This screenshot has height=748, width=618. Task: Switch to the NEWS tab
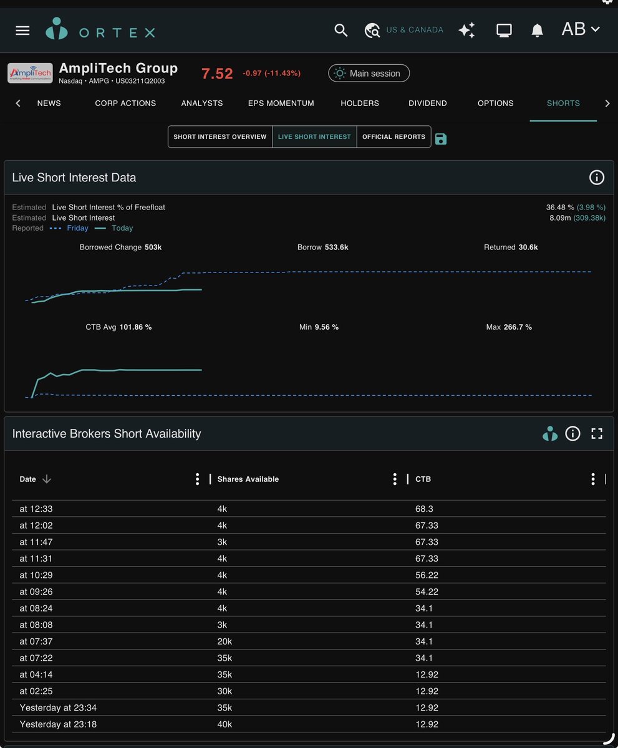[x=49, y=103]
